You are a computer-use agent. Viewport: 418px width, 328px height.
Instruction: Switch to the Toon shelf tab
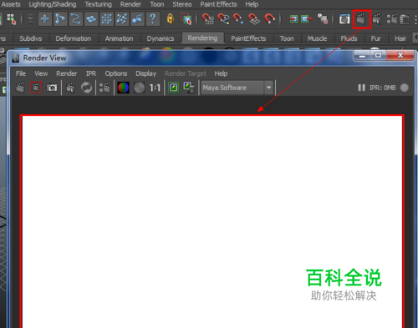[x=287, y=38]
